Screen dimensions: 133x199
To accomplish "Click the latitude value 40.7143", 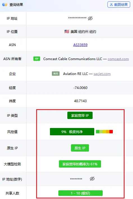I will [x=80, y=101].
